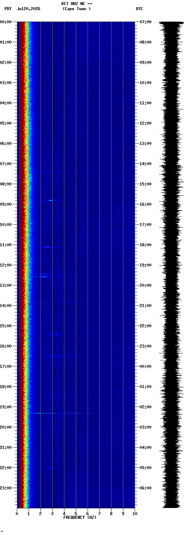Click the UTC time label '17:00'
The height and width of the screenshot is (535, 186).
click(x=145, y=225)
